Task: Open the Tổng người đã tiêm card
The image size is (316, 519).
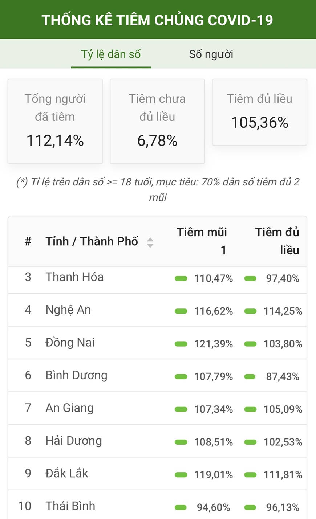Action: click(55, 121)
